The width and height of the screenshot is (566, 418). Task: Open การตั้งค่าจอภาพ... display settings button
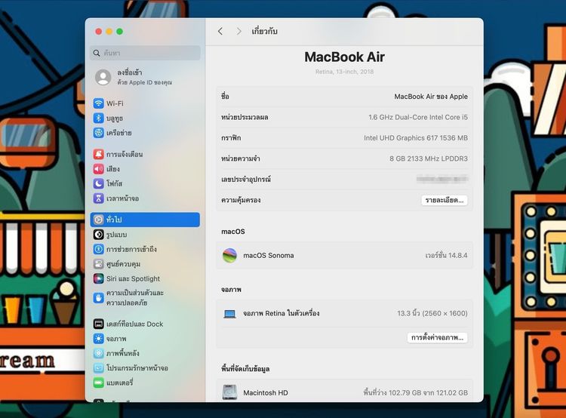[437, 337]
